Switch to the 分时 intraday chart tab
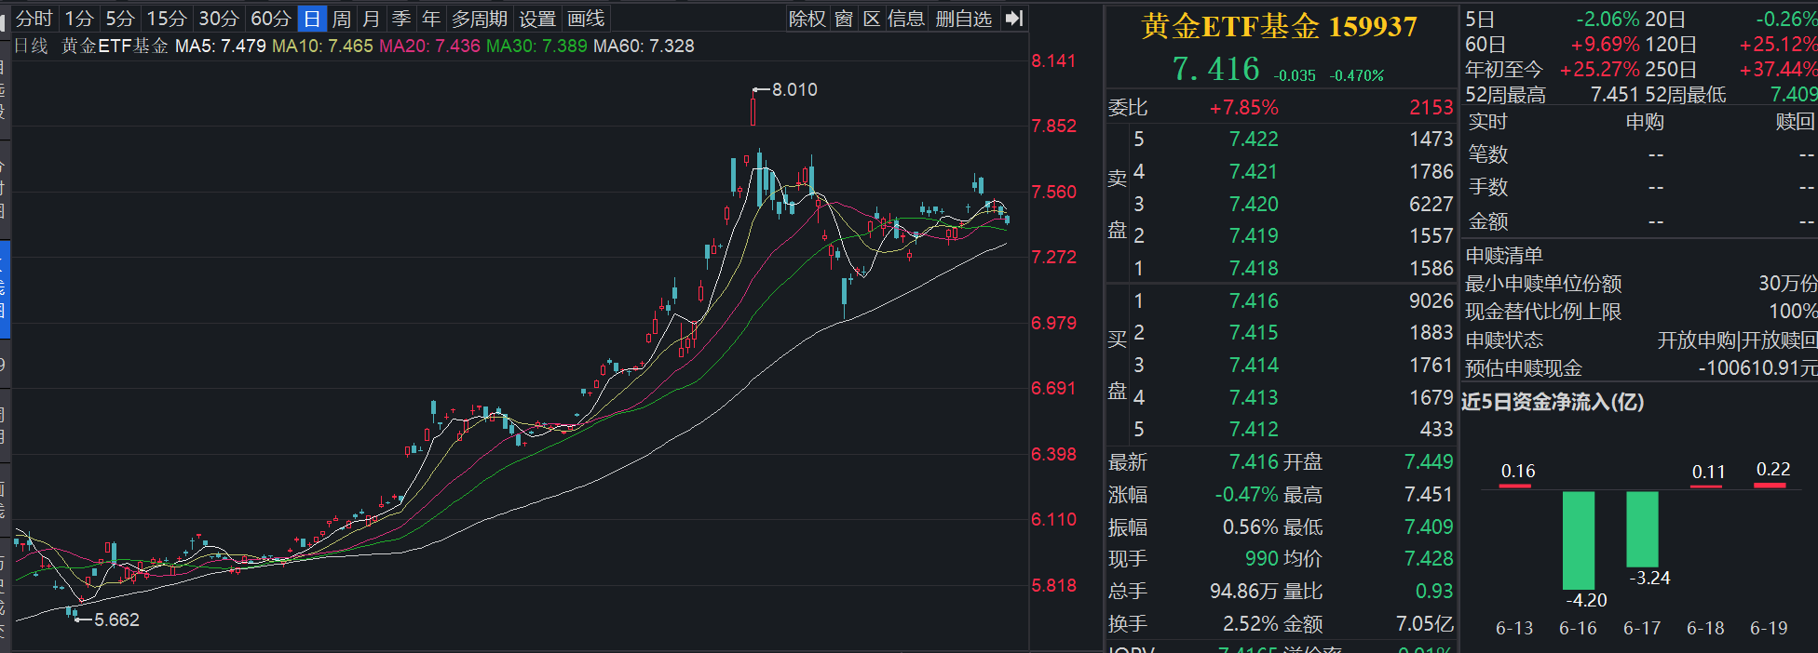This screenshot has height=653, width=1818. [x=34, y=19]
